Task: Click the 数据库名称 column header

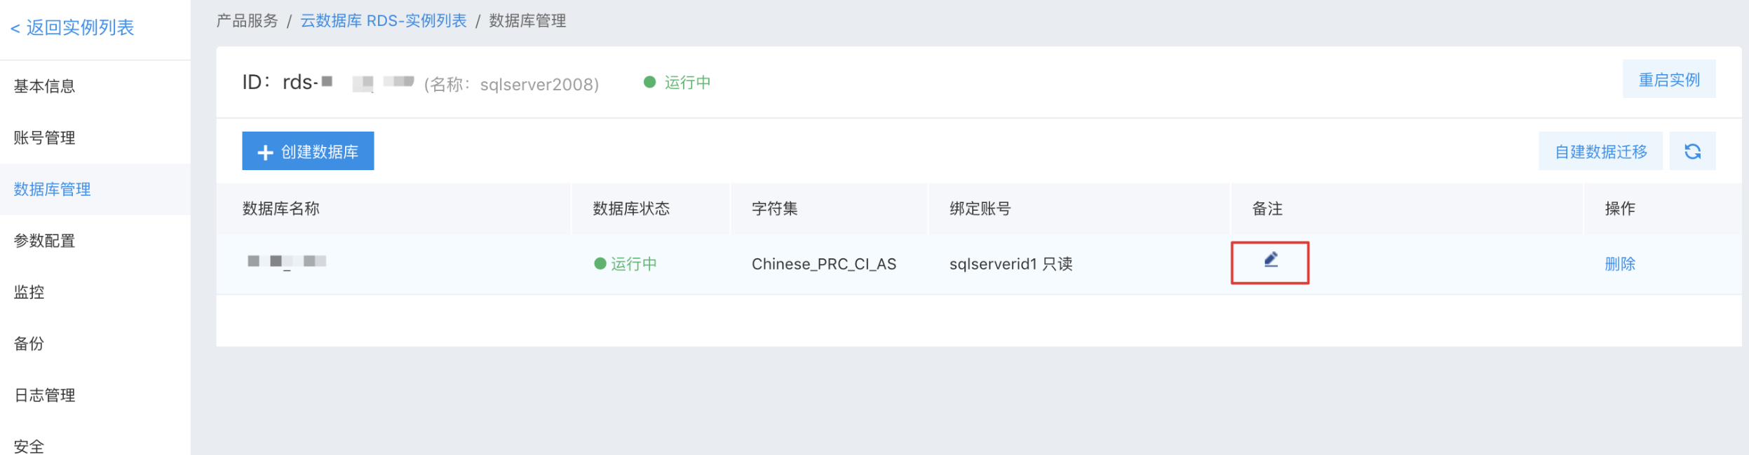Action: click(281, 209)
